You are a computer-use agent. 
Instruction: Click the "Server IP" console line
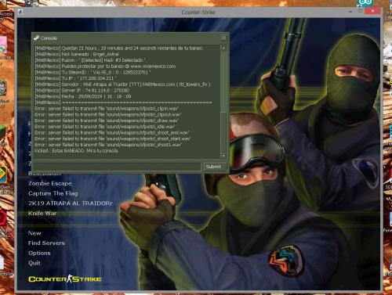pos(82,90)
